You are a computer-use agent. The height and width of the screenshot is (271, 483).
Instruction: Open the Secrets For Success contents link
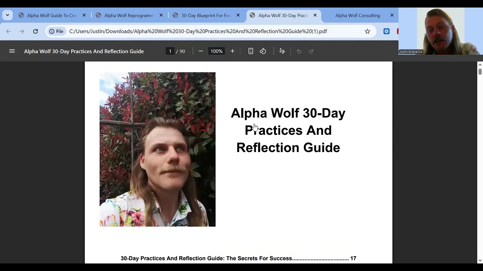(x=238, y=259)
